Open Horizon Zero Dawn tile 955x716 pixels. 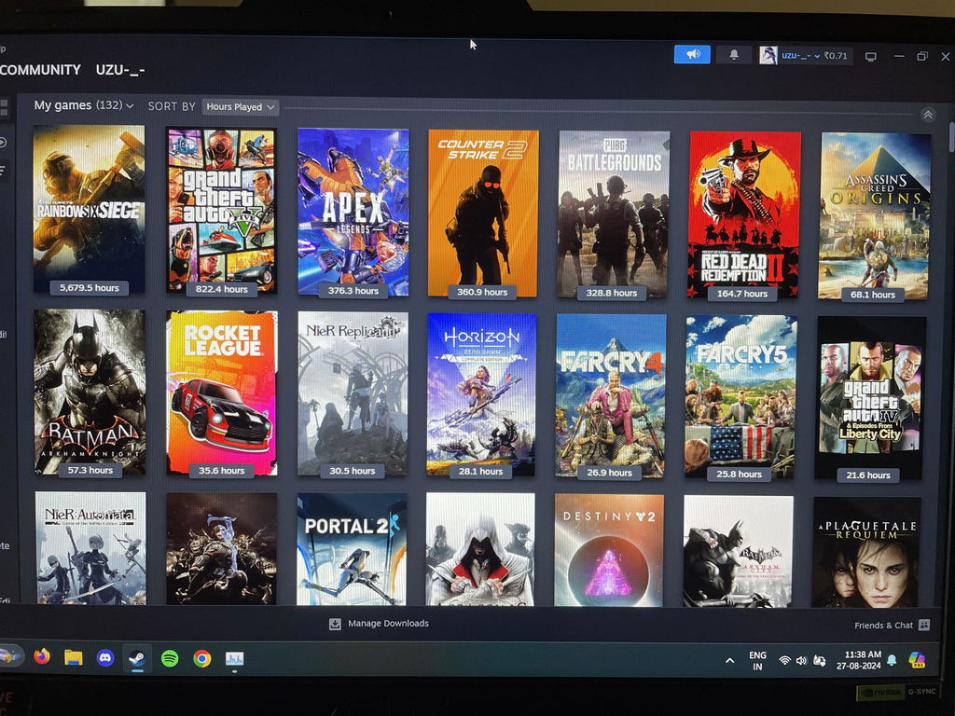tap(481, 395)
